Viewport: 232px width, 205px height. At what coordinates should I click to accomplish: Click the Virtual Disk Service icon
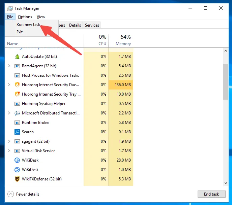pos(17,151)
